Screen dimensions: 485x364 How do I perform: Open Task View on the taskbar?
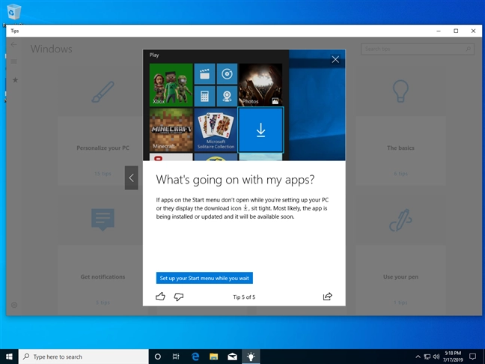176,357
